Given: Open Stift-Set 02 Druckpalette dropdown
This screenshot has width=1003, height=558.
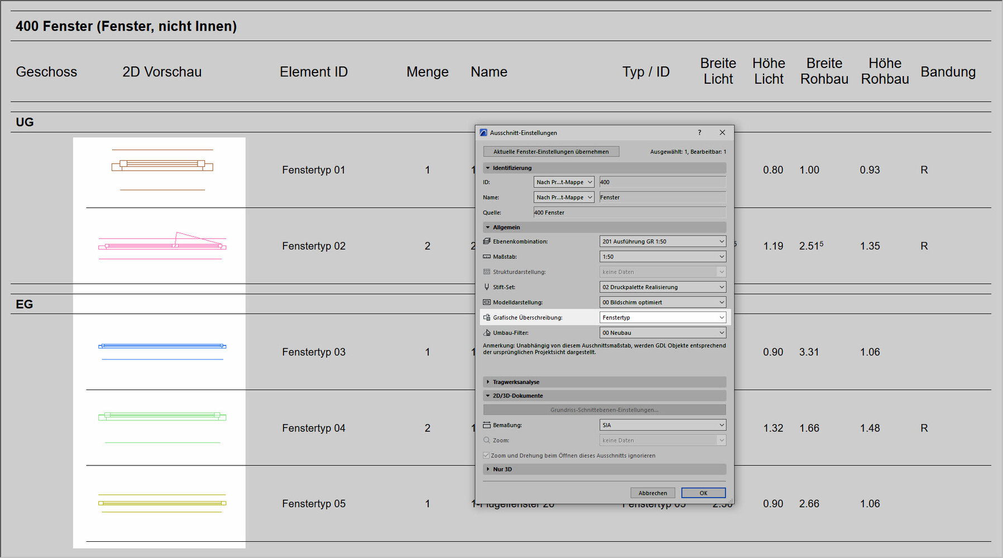Looking at the screenshot, I should click(x=663, y=287).
